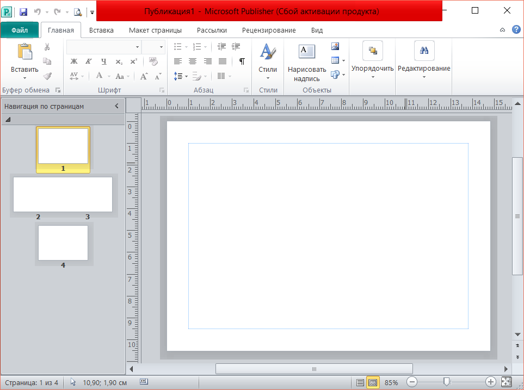
Task: Click the zoom out minus button
Action: [412, 382]
